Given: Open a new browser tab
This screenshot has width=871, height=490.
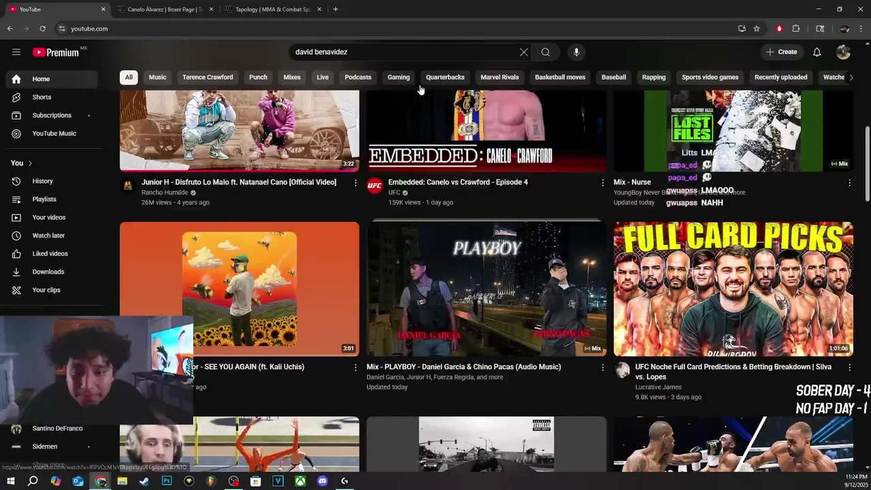Looking at the screenshot, I should (x=335, y=10).
